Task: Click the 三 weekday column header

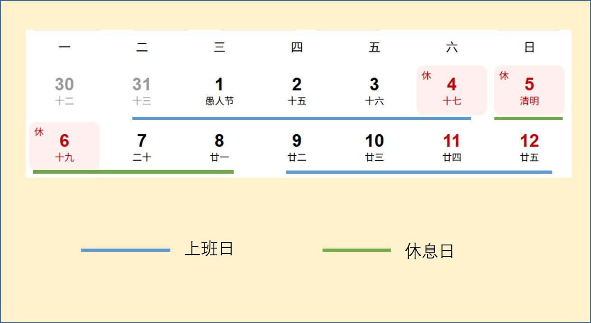Action: click(220, 47)
